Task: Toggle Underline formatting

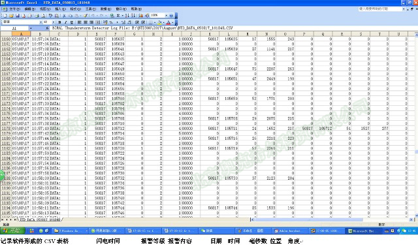Action: click(72, 22)
